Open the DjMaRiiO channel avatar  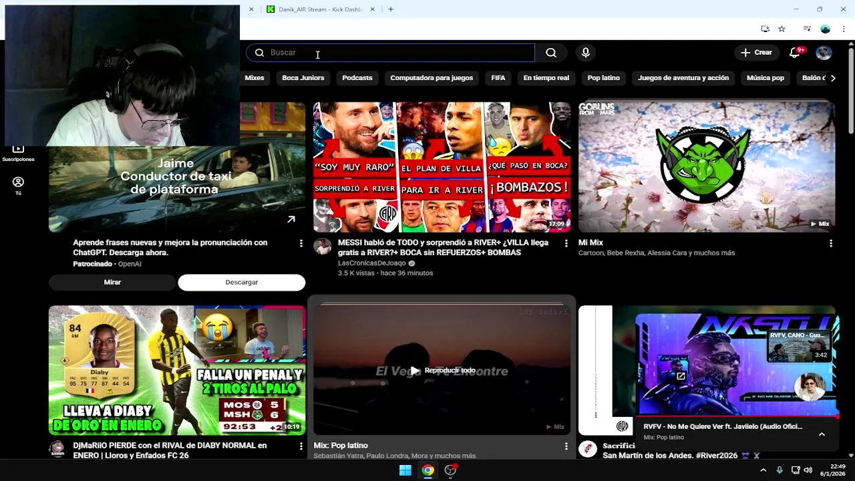[x=57, y=449]
